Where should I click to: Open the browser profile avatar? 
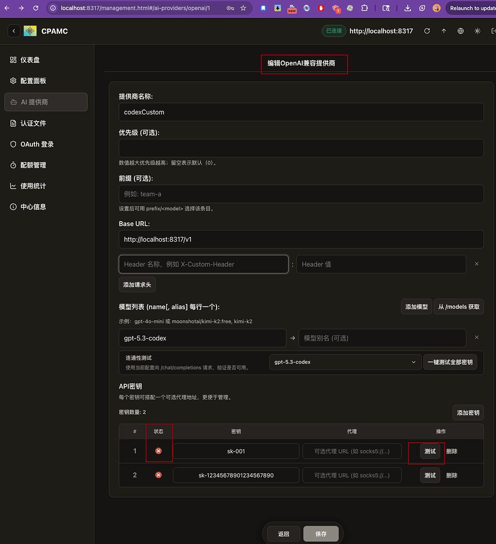pyautogui.click(x=437, y=8)
